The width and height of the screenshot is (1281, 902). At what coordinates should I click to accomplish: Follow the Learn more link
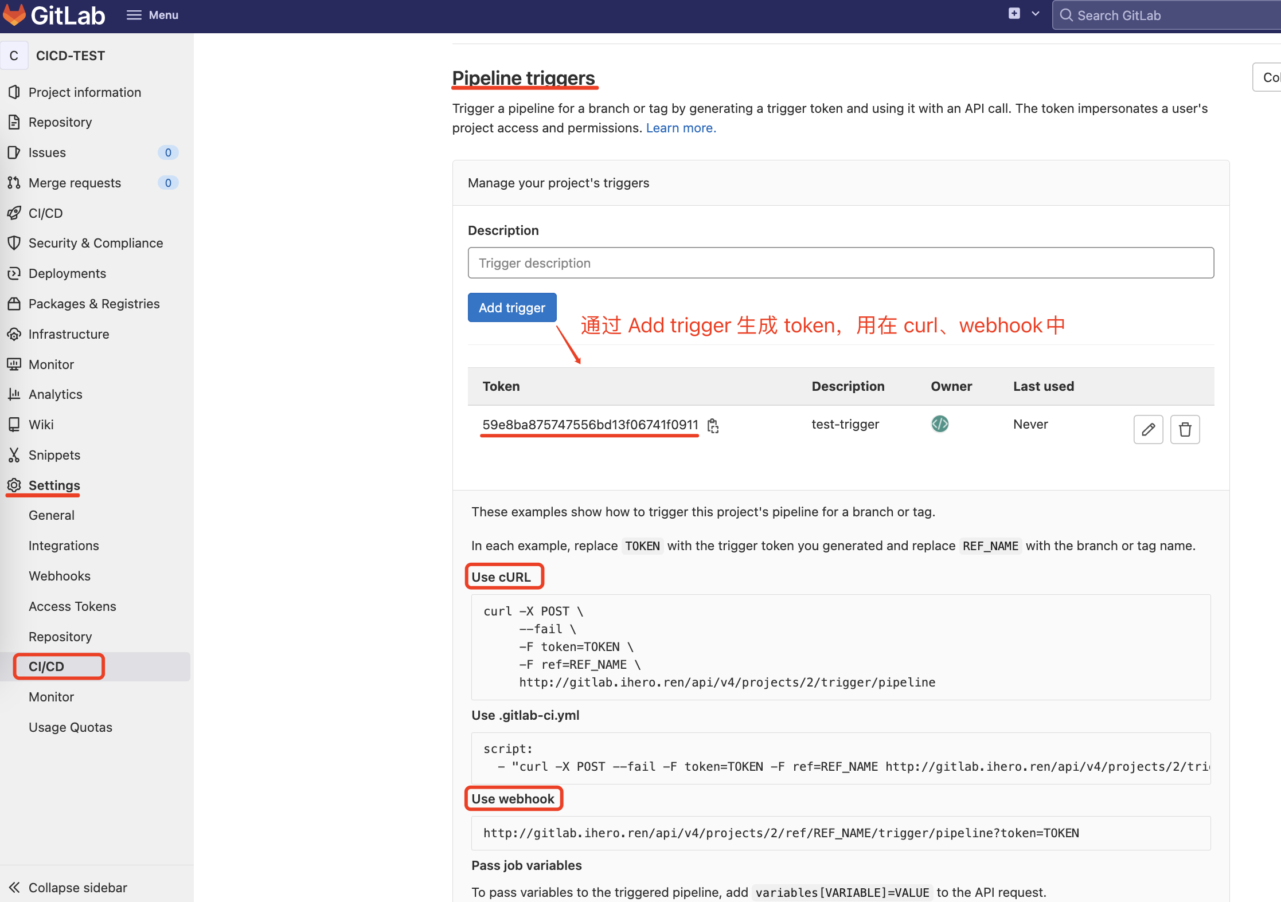click(681, 128)
